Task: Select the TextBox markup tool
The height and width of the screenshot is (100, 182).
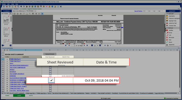Action: [x=171, y=30]
